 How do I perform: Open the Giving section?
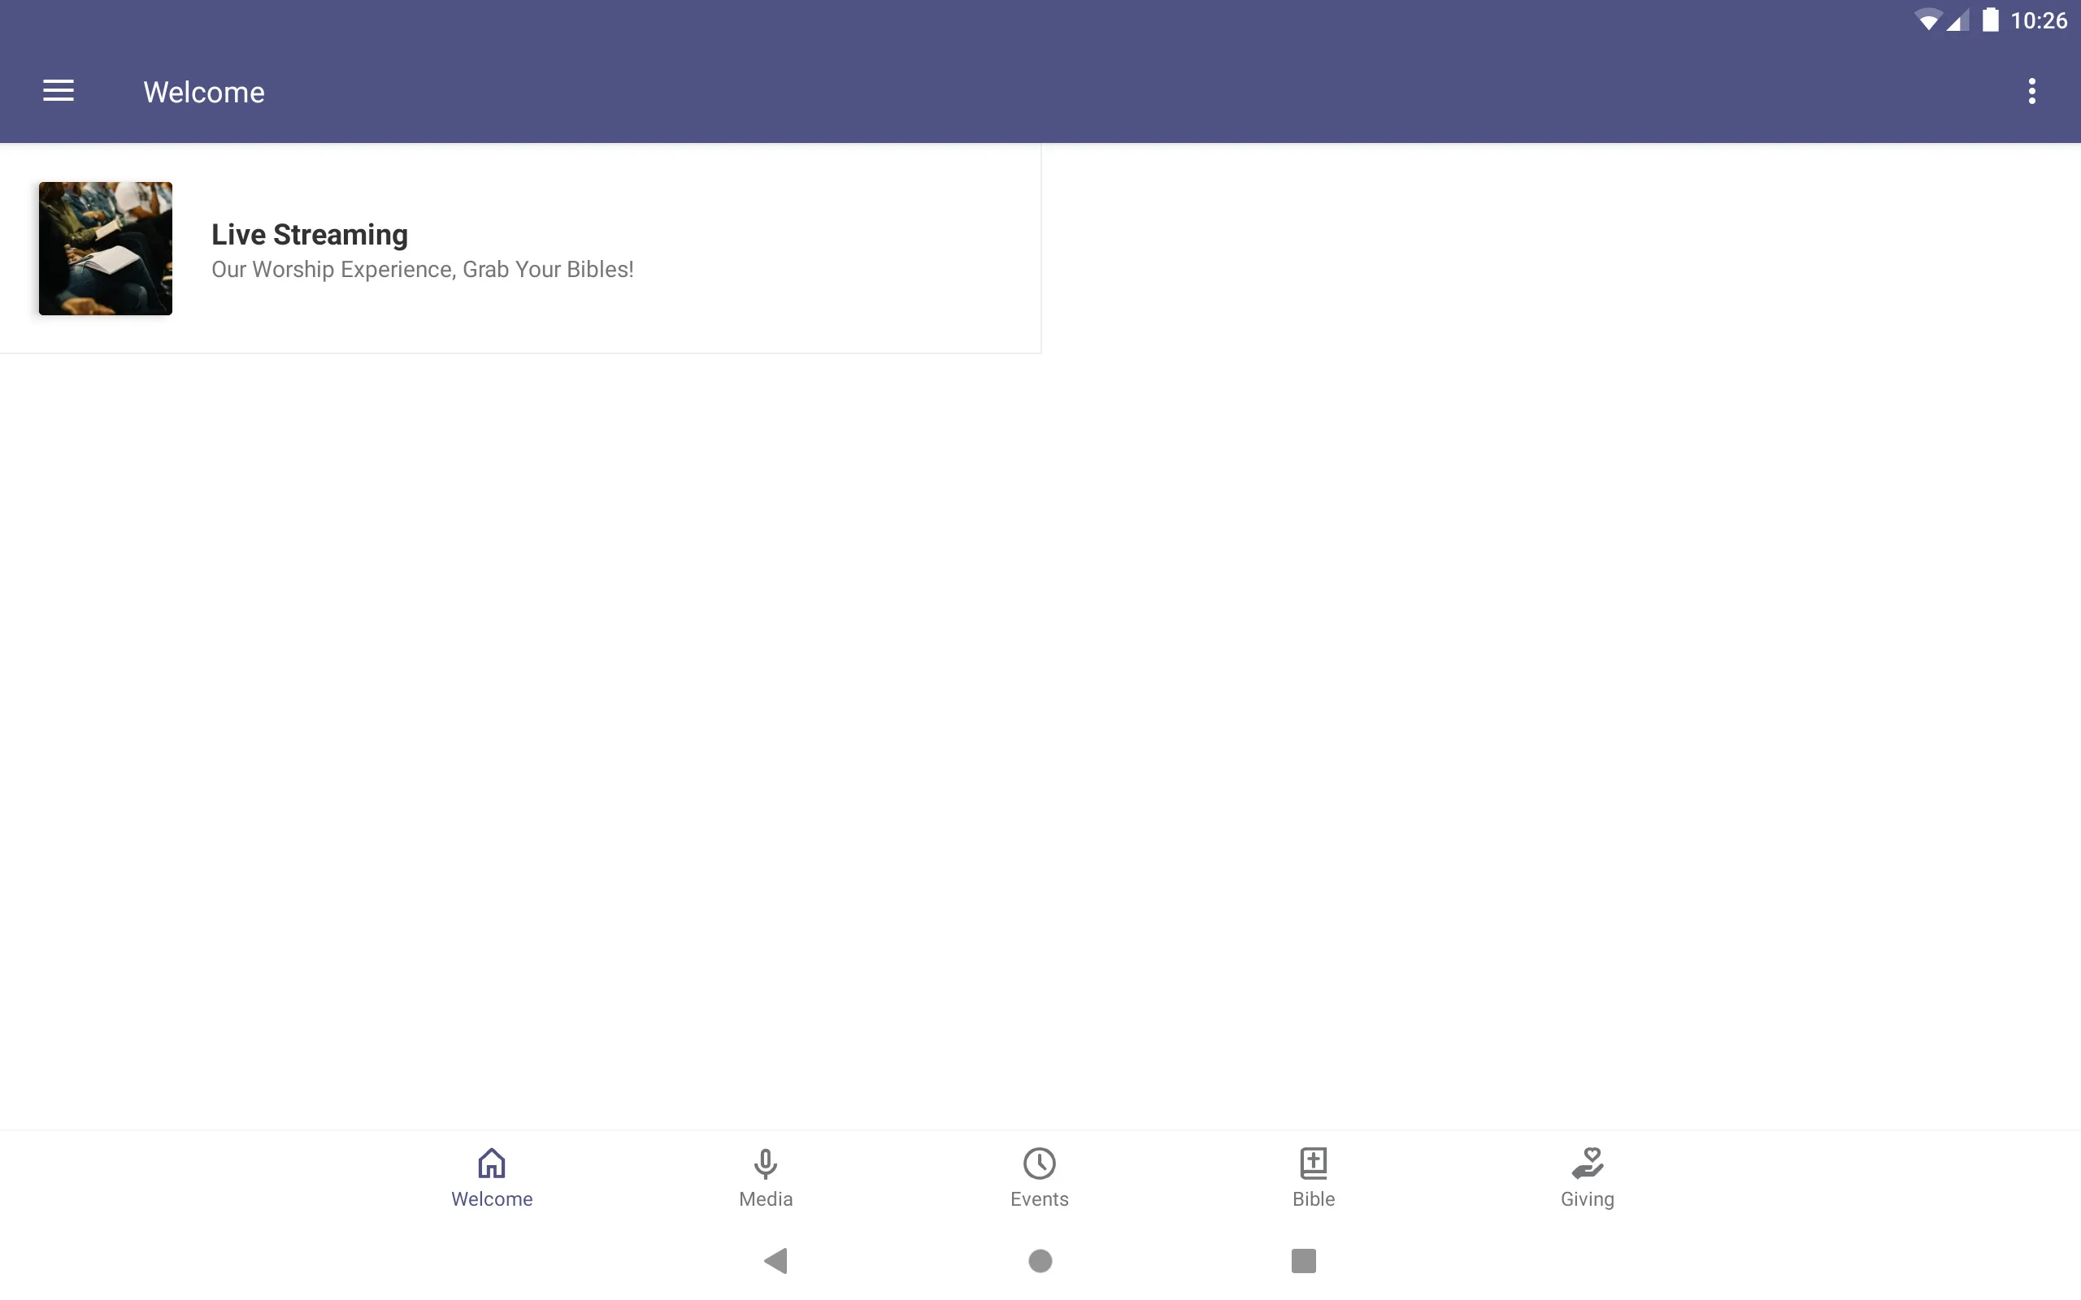tap(1585, 1176)
